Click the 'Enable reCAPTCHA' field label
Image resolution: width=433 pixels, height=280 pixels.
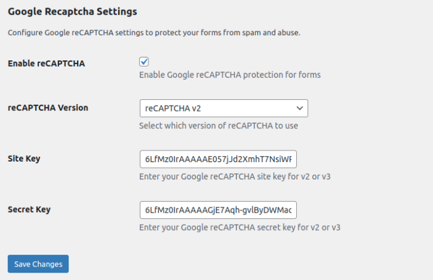pos(46,64)
